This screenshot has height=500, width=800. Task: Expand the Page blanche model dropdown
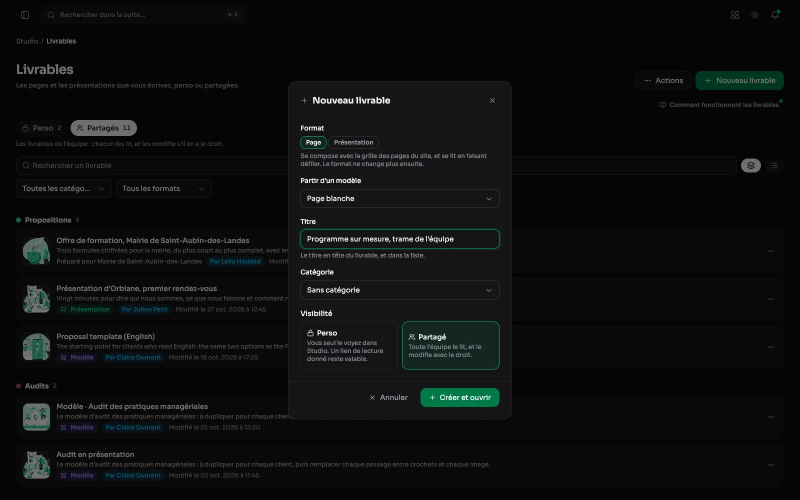tap(400, 198)
